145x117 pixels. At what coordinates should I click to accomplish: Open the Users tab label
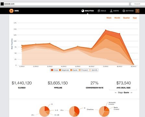(x=116, y=11)
